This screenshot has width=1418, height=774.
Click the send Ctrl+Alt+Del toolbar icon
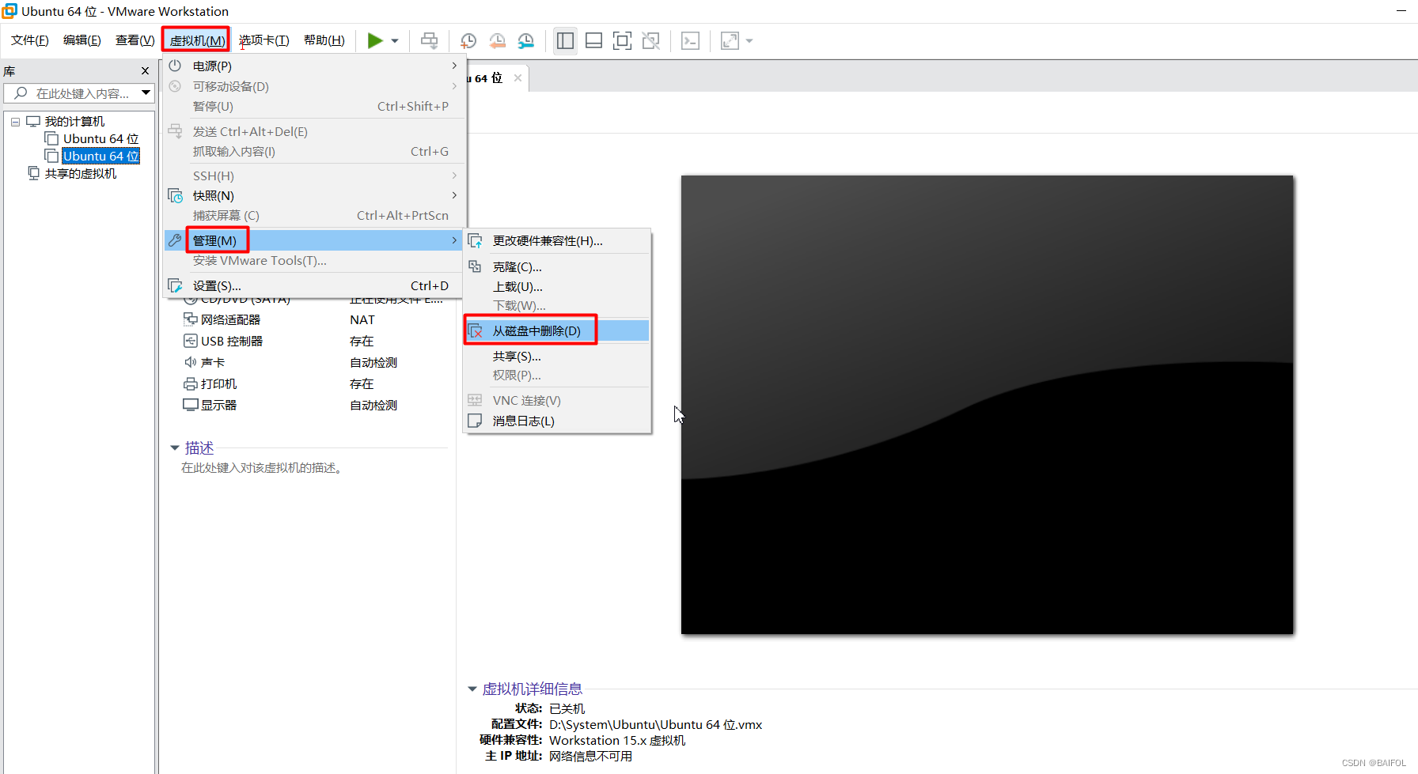point(430,40)
